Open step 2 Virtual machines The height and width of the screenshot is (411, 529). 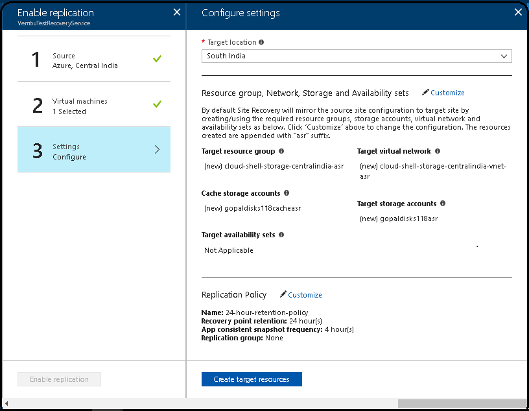pyautogui.click(x=94, y=104)
